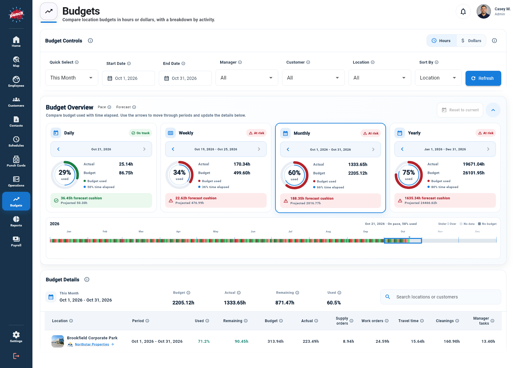Open Schedules in the sidebar
Image resolution: width=524 pixels, height=368 pixels.
point(16,142)
